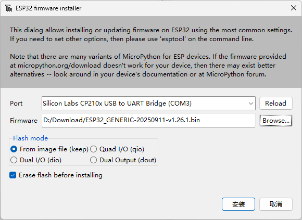Close the ESP32 firmware installer dialog

(294, 8)
